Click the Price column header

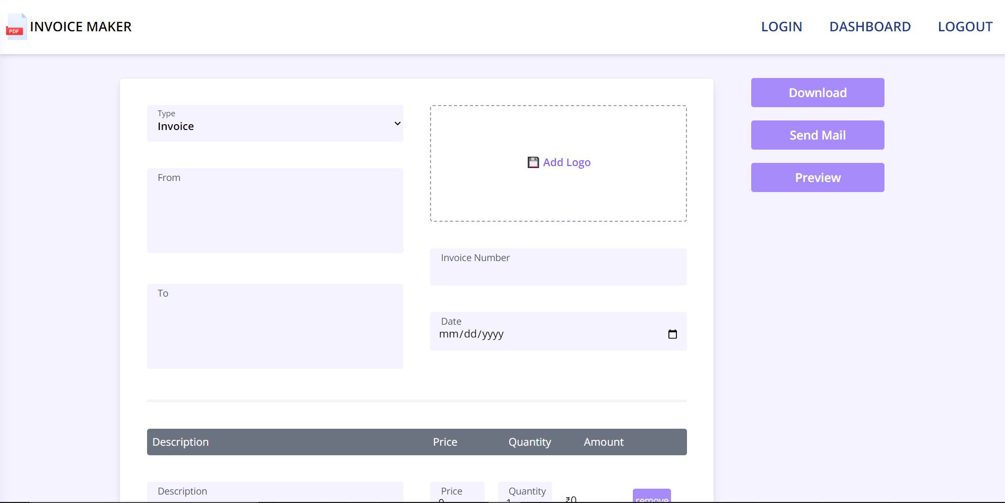pyautogui.click(x=445, y=442)
